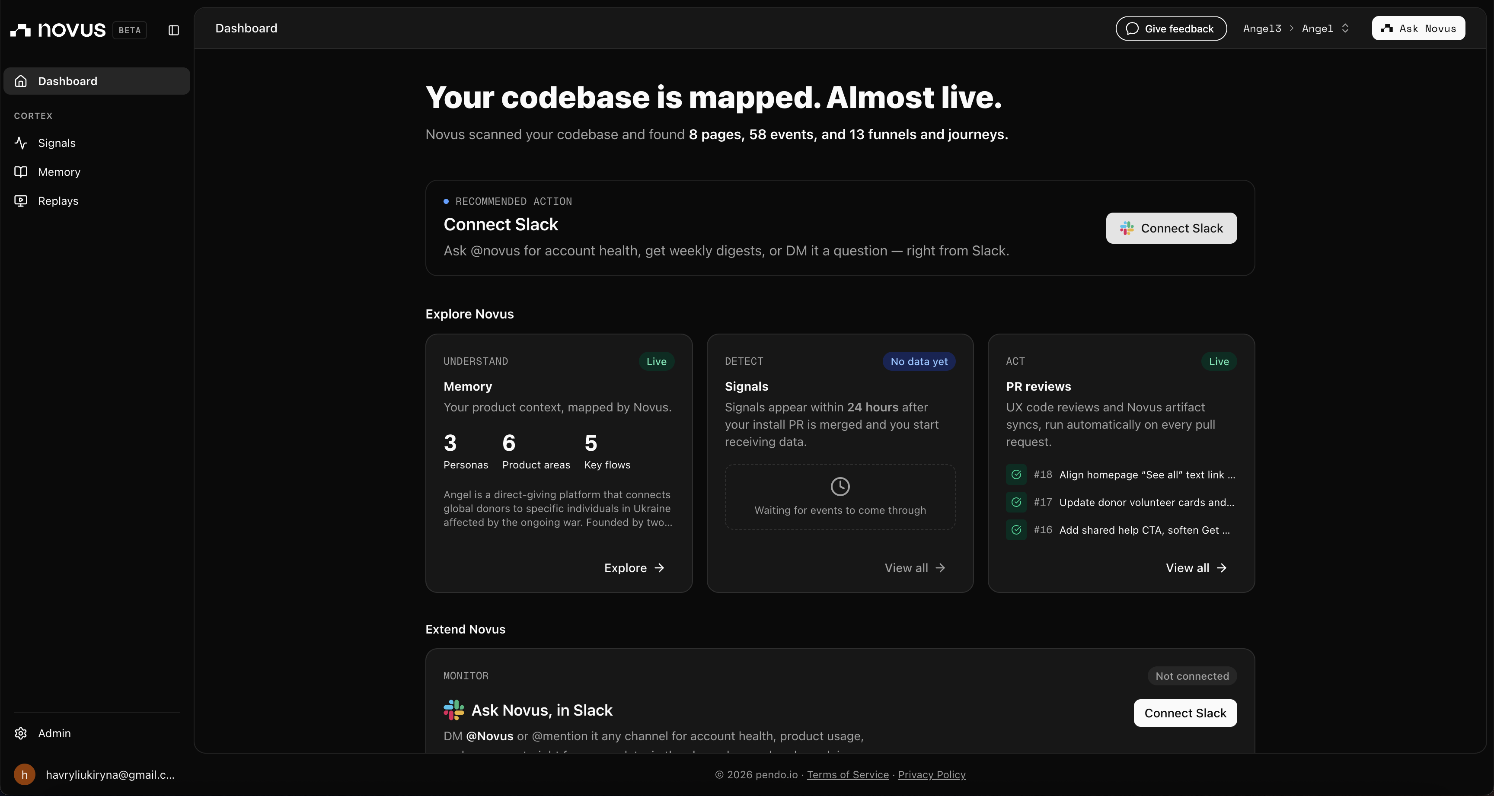Click the 5 Key flows stat
The height and width of the screenshot is (796, 1494).
point(607,452)
